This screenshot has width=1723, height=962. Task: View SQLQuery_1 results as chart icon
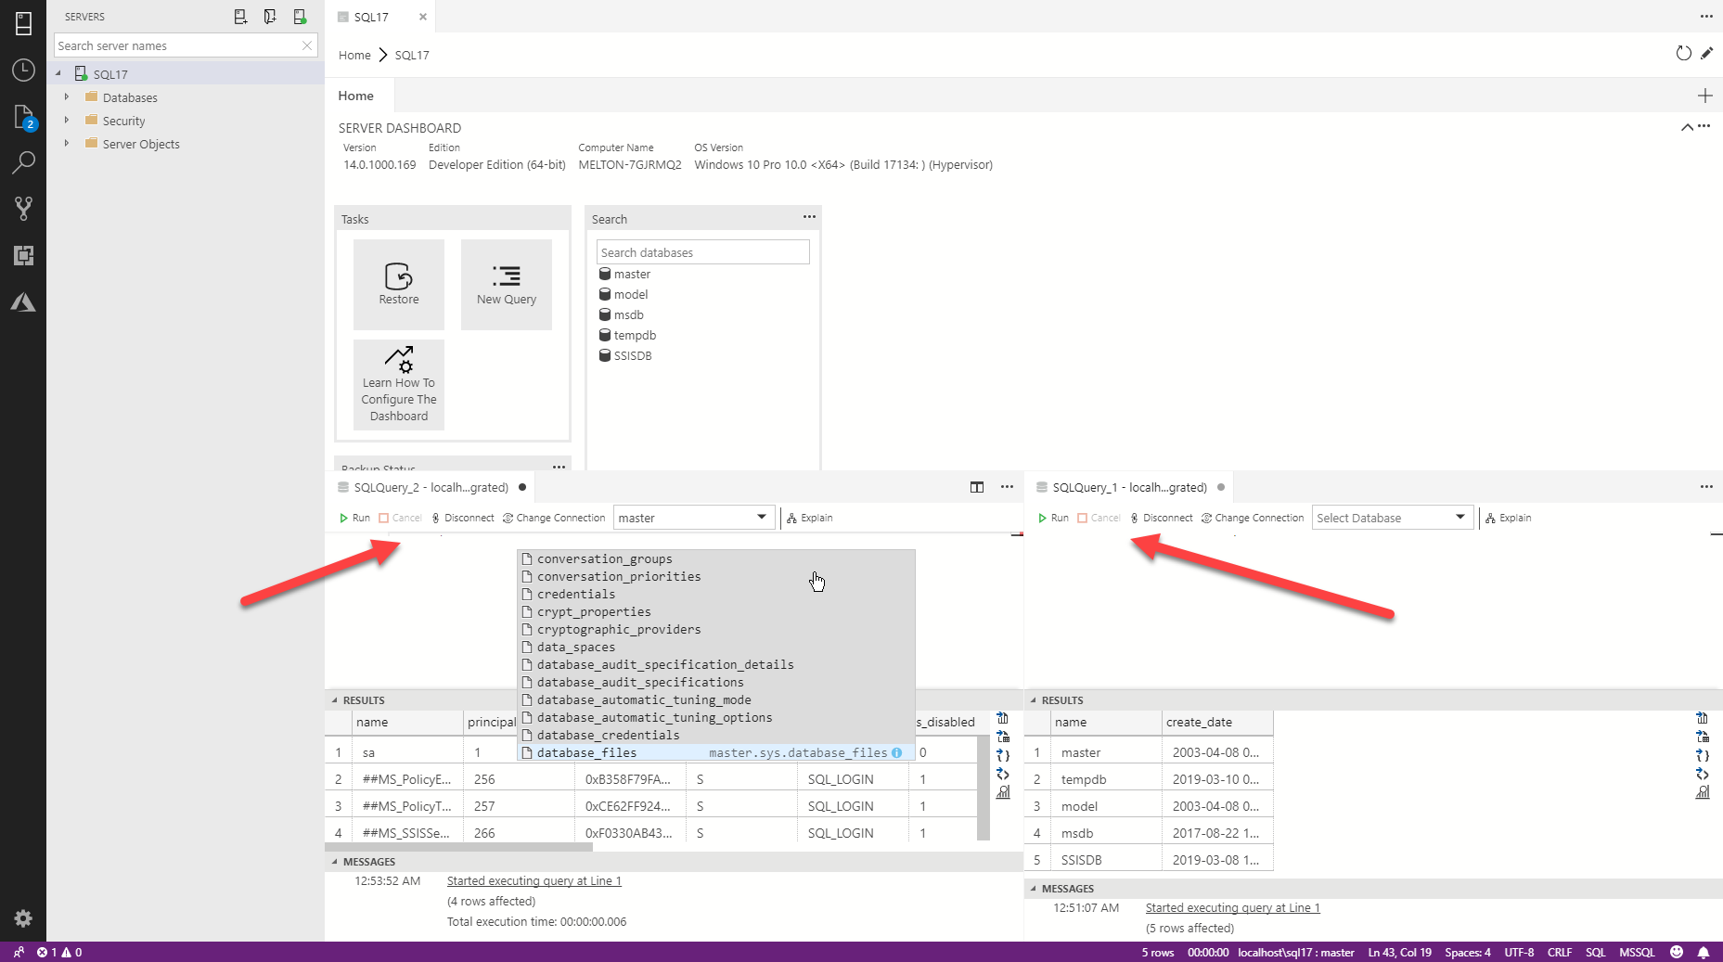click(1703, 792)
